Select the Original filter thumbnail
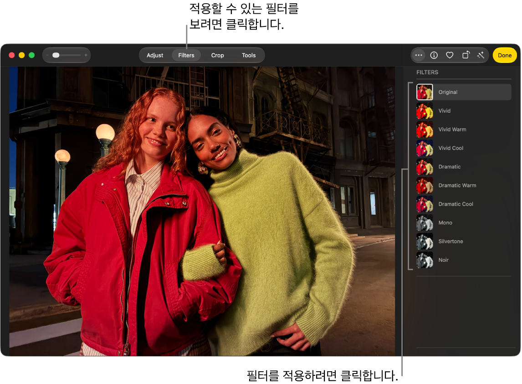Screen dimensions: 522x384 pyautogui.click(x=425, y=92)
